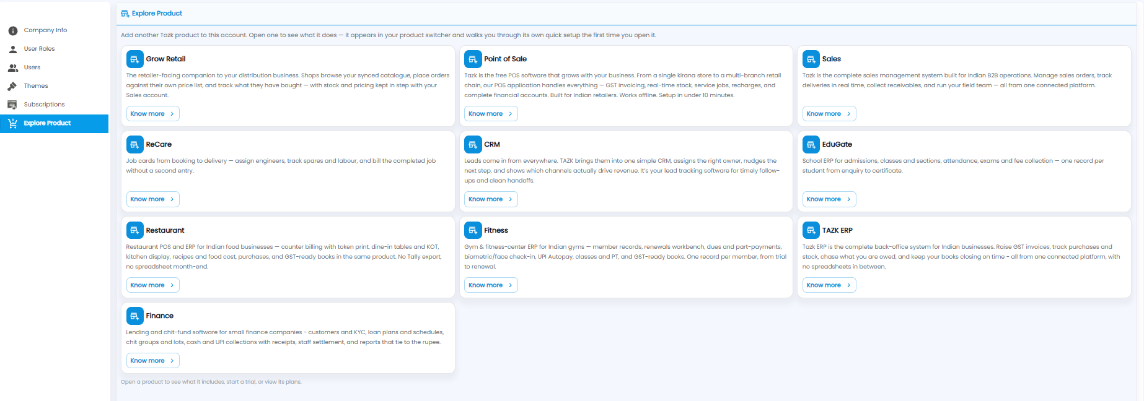Click the Point of Sale card title
The width and height of the screenshot is (1144, 401).
(505, 59)
